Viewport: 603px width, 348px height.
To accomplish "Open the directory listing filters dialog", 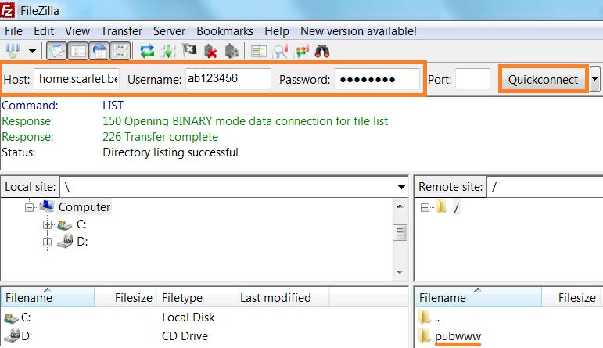I will [258, 51].
